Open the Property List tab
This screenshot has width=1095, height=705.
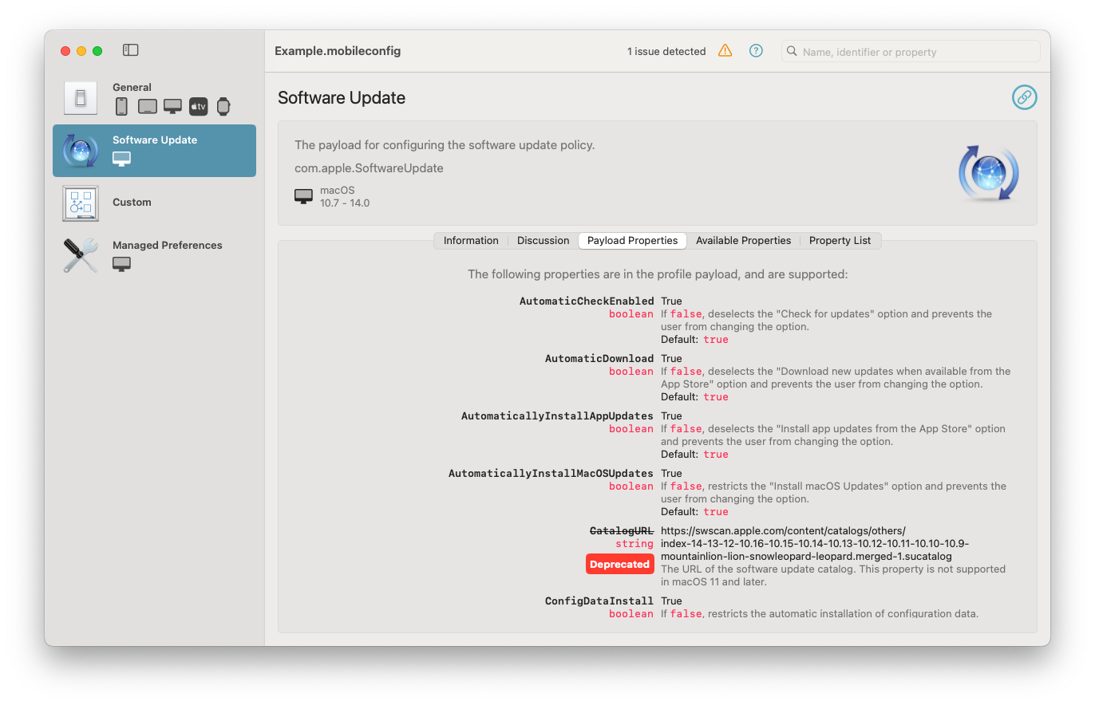(840, 241)
